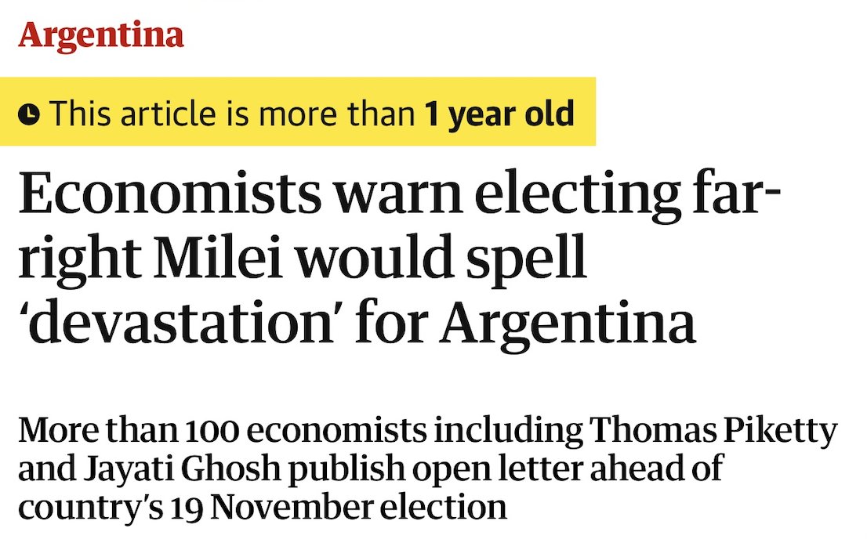Click "Argentina" at the end of the headline
This screenshot has width=867, height=539.
click(x=568, y=323)
